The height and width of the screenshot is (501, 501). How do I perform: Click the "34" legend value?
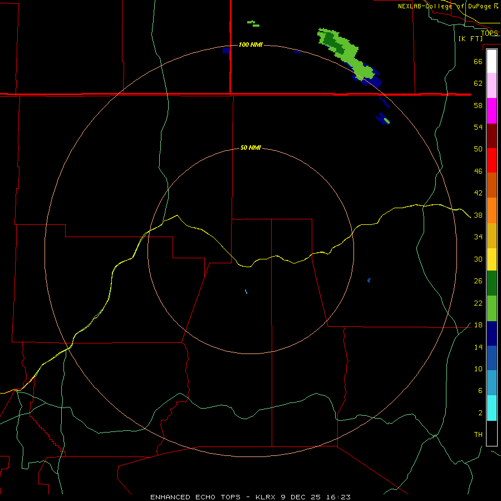point(478,237)
